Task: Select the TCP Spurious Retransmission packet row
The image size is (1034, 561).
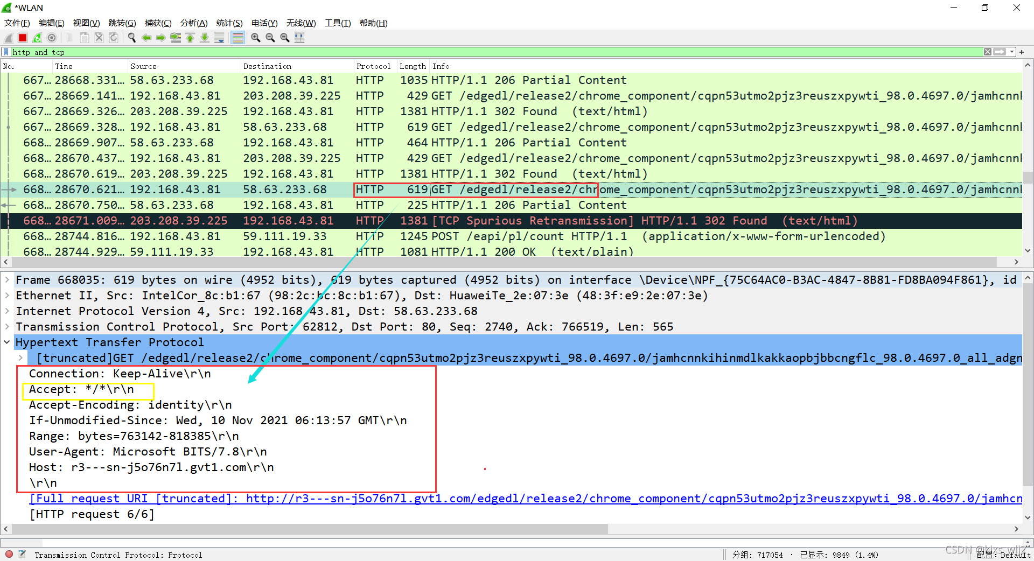Action: [x=511, y=221]
